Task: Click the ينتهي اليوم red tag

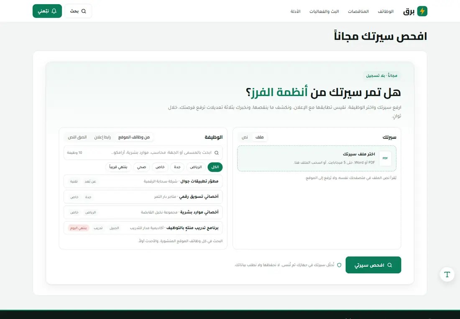Action: coord(78,228)
